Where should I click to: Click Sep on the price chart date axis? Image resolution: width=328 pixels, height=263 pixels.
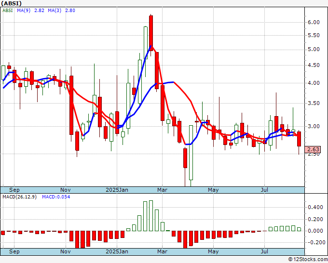[x=14, y=190]
